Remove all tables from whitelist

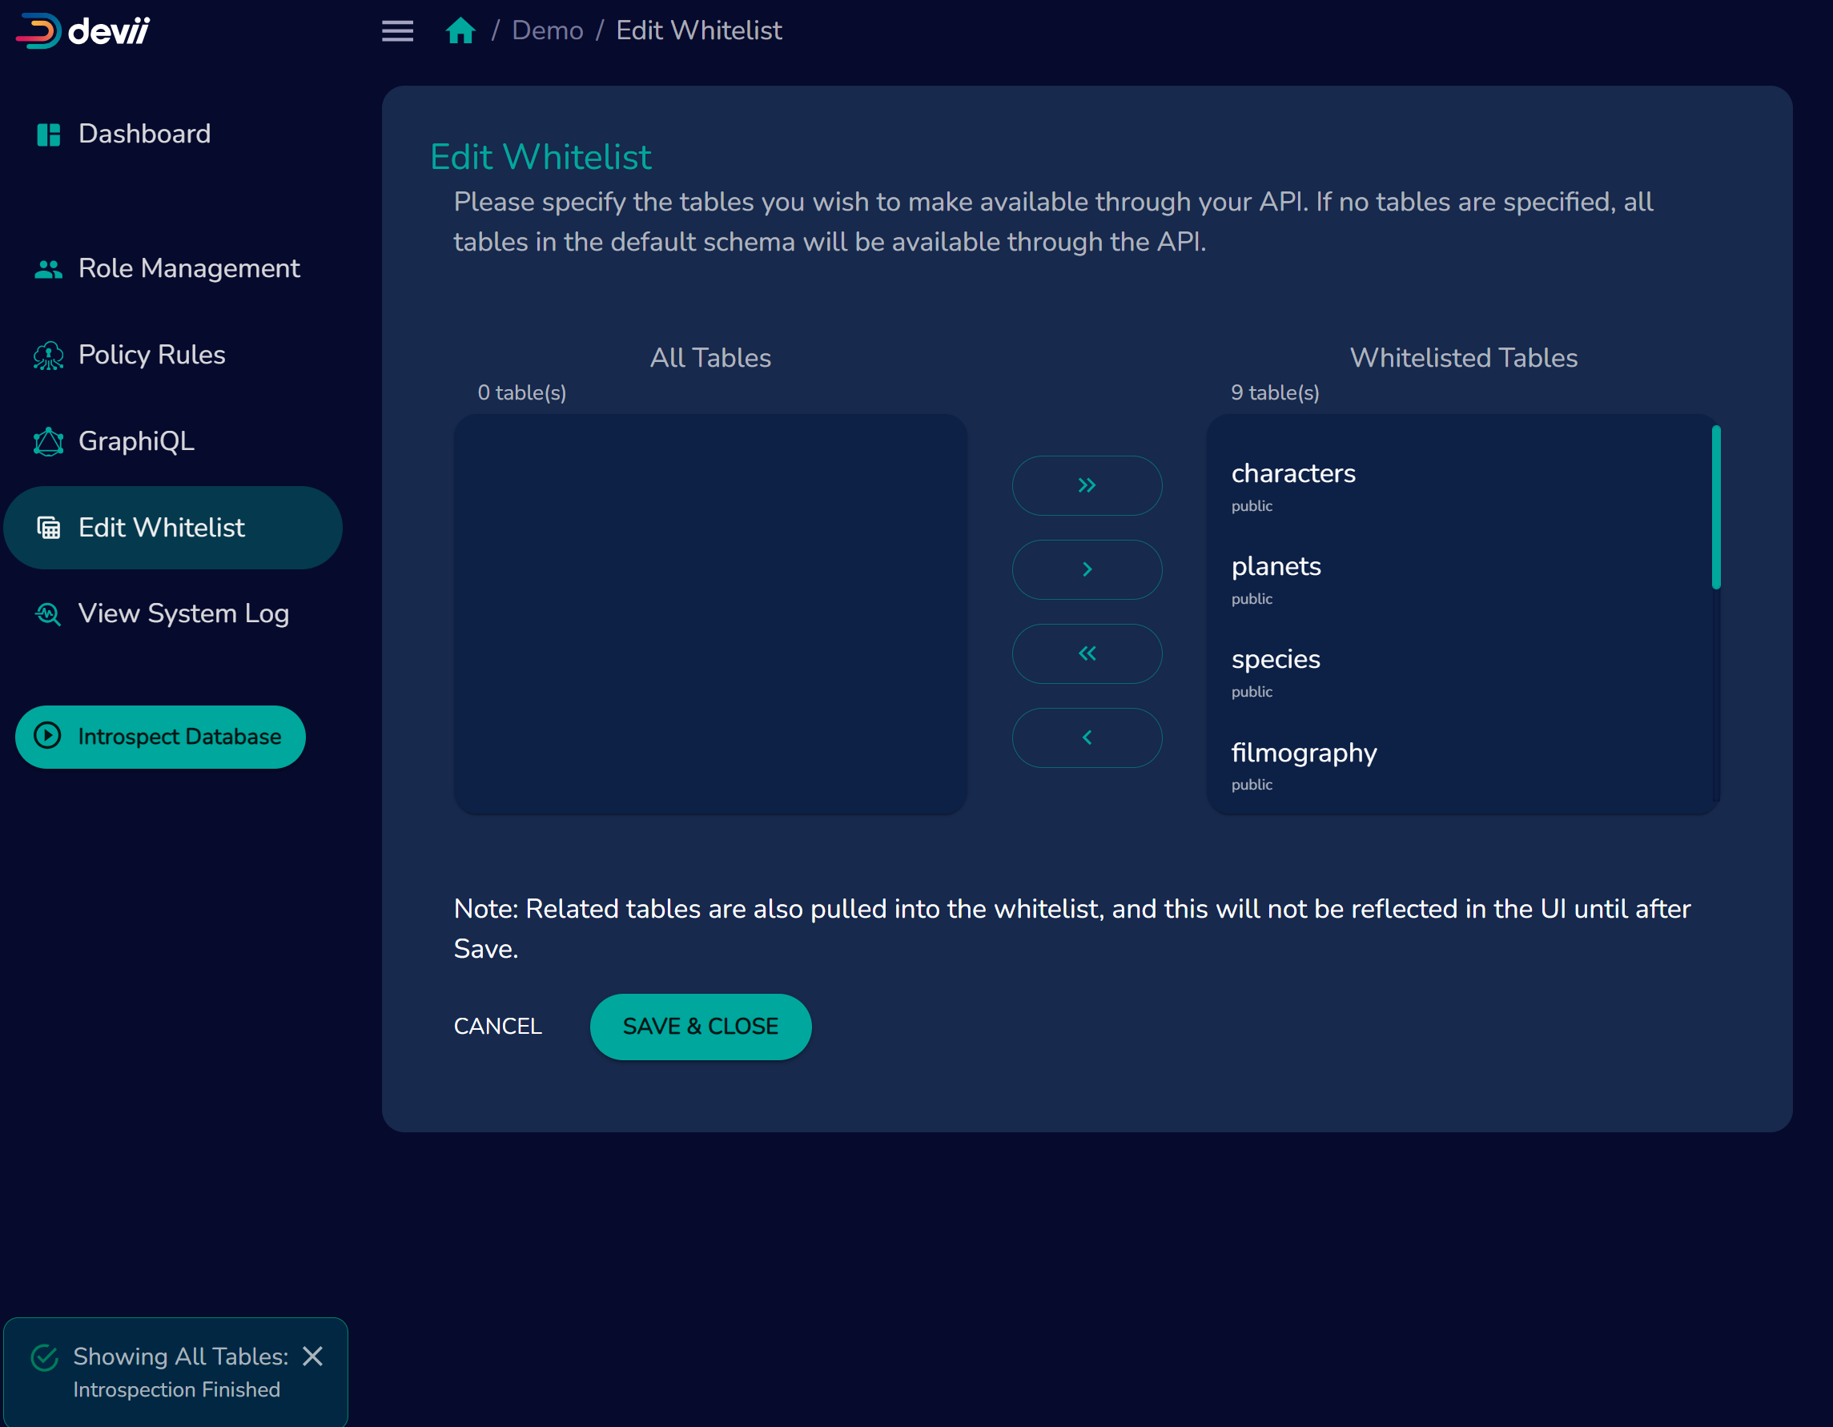(1086, 653)
